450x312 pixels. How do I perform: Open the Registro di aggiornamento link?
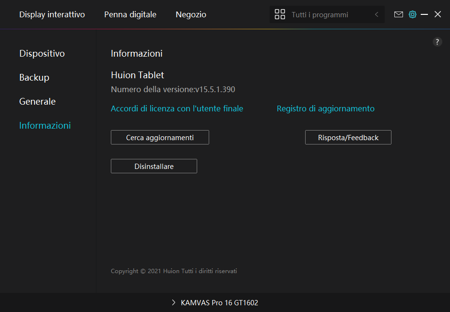click(325, 108)
